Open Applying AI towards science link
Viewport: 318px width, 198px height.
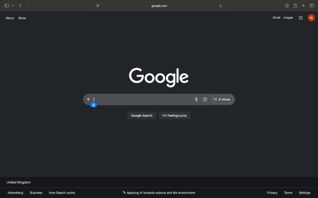coord(161,193)
